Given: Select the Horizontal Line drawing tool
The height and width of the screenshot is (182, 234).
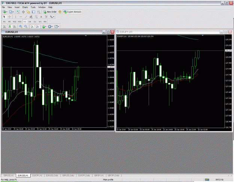Looking at the screenshot, I should (21, 17).
